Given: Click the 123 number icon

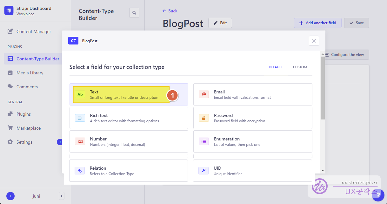Looking at the screenshot, I should pyautogui.click(x=80, y=141).
